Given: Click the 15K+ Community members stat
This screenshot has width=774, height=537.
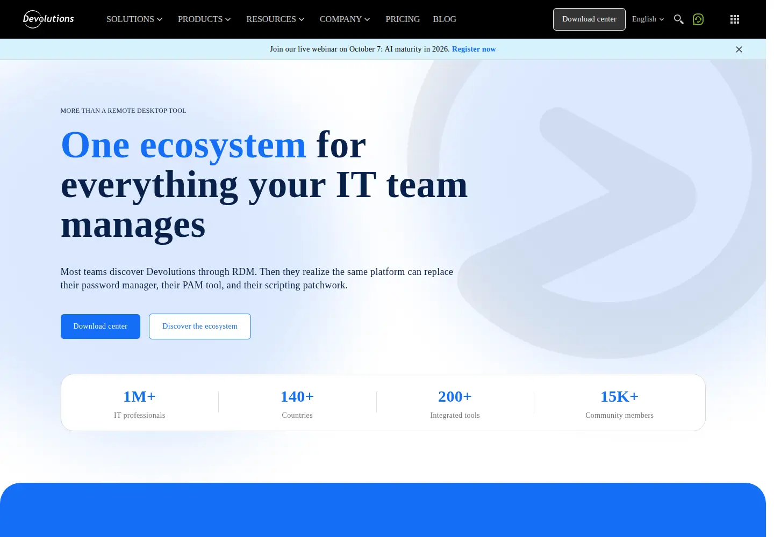Looking at the screenshot, I should pos(620,403).
